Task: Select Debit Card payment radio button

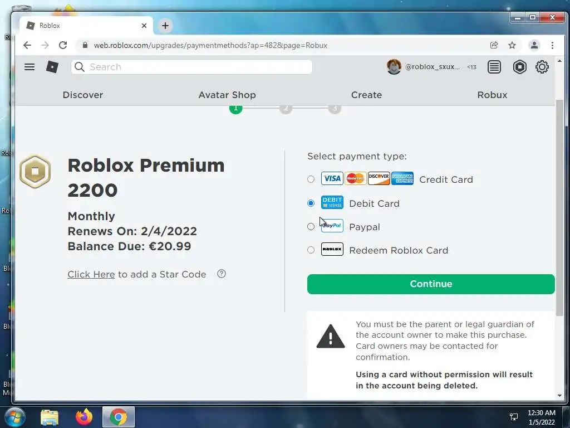Action: click(x=311, y=203)
